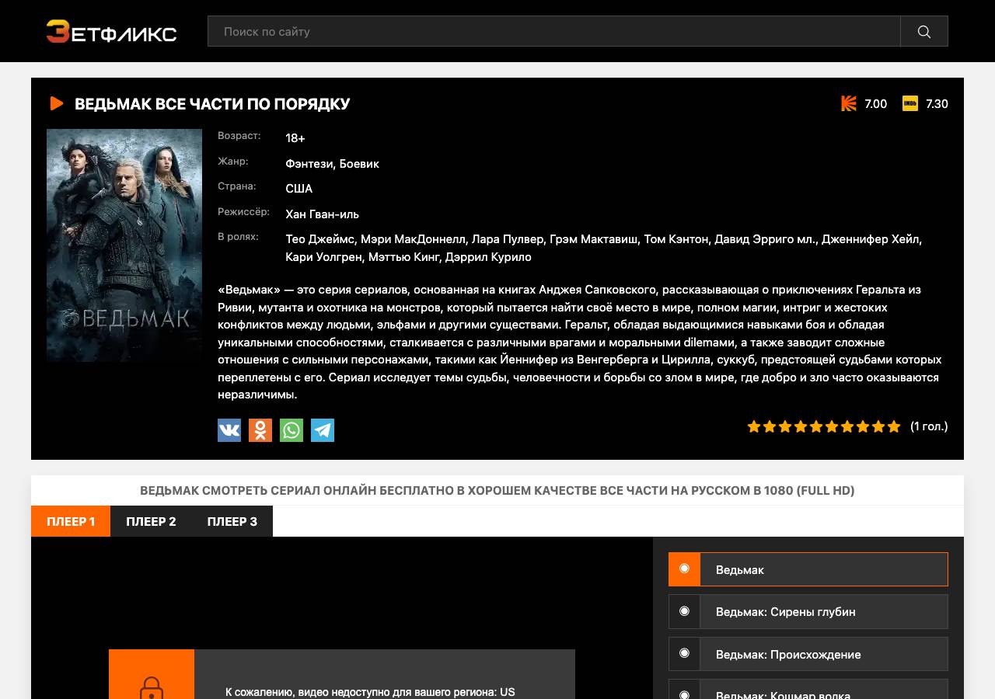Screen dimensions: 995x699
Task: Switch to Плеер 2 tab
Action: [151, 521]
